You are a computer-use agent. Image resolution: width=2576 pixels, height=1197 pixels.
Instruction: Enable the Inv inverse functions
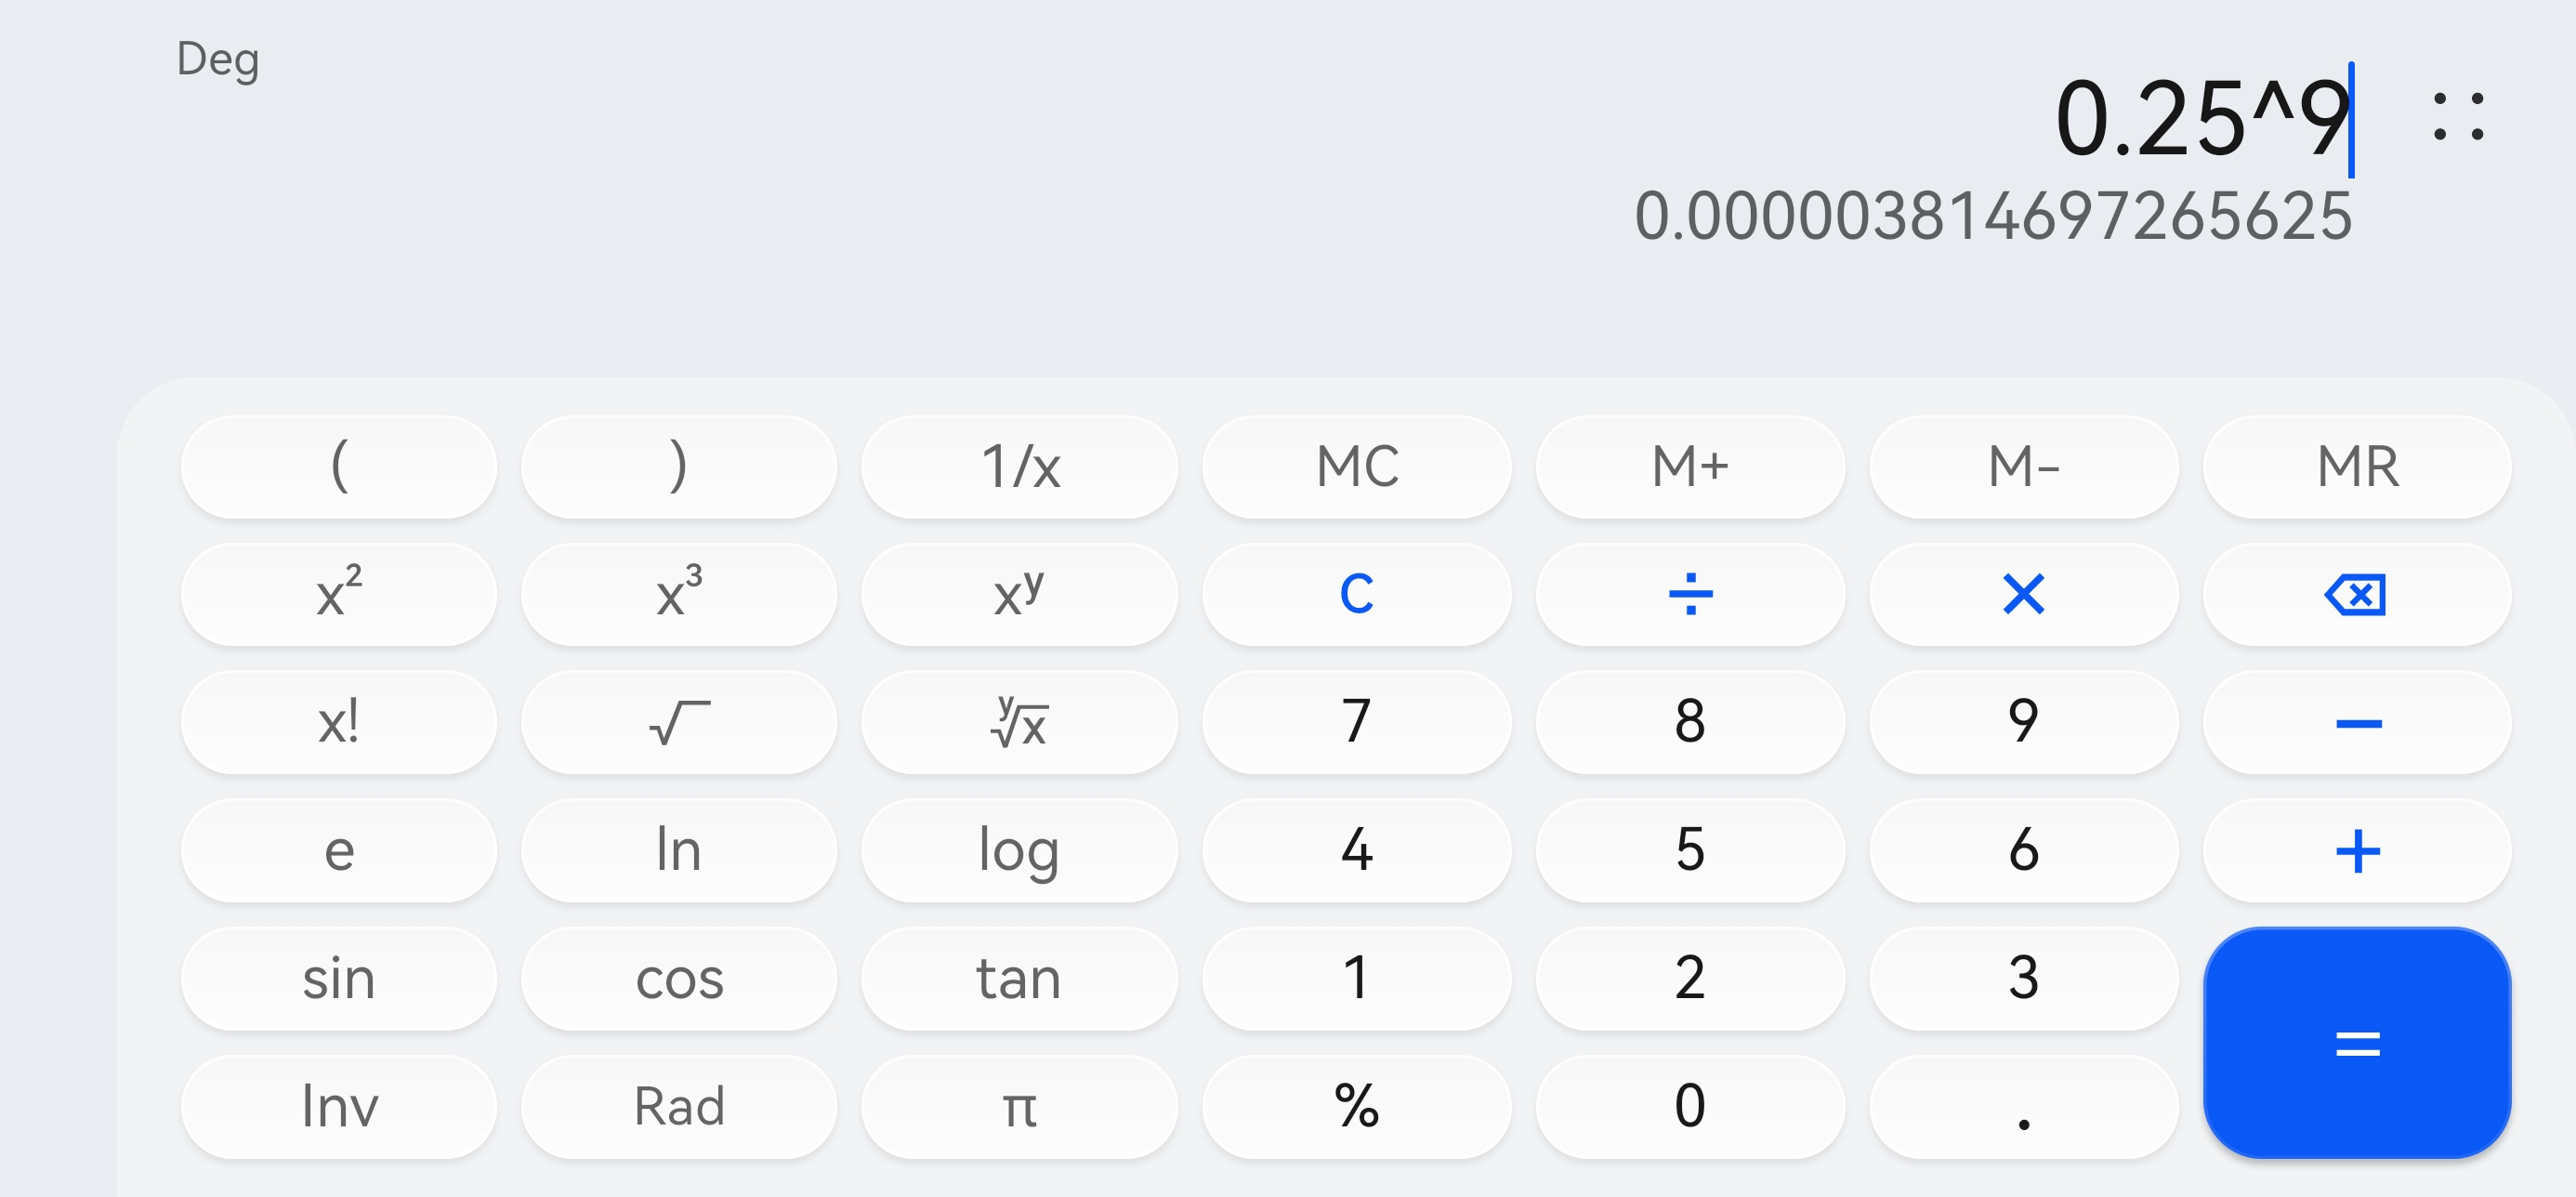(339, 1107)
